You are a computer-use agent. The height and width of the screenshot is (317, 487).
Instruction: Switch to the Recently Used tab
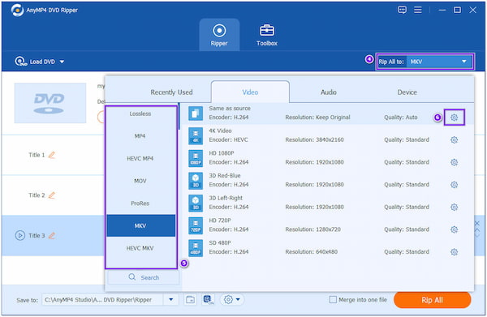[x=171, y=92]
